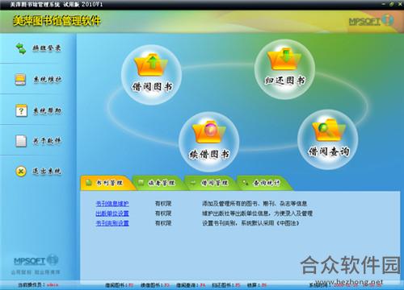The image size is (404, 290).
Task: Click the description starting 设置书刊类别
Action: 250,223
